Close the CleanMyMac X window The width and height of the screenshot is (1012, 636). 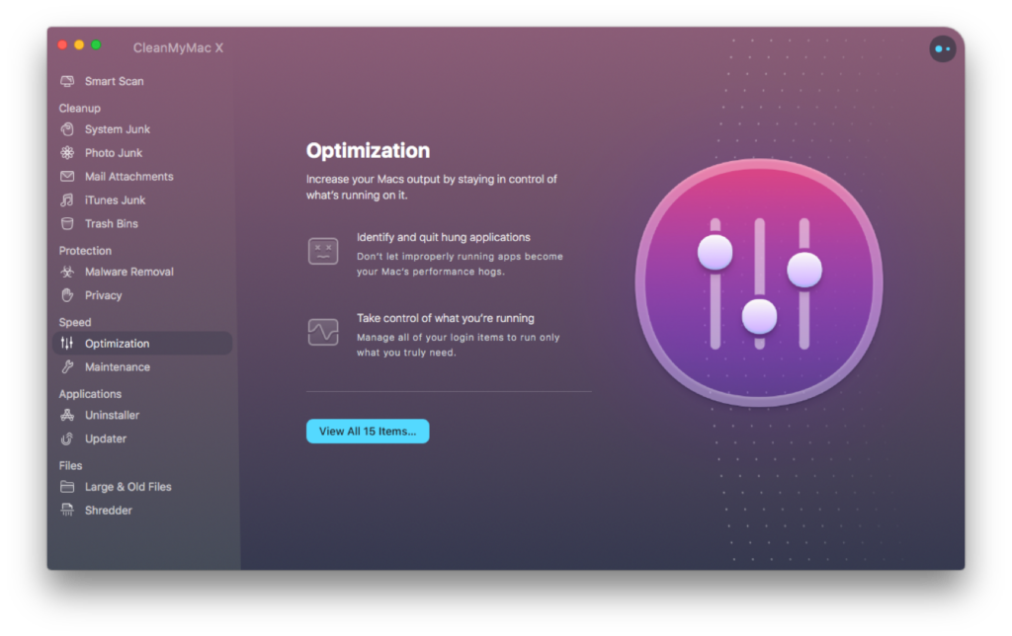click(x=62, y=44)
